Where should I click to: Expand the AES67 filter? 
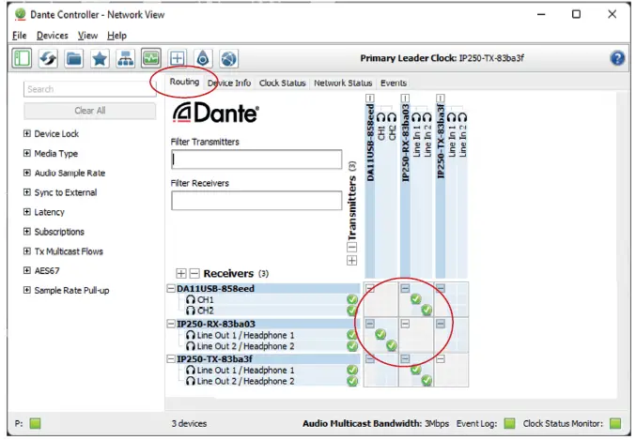pos(26,270)
